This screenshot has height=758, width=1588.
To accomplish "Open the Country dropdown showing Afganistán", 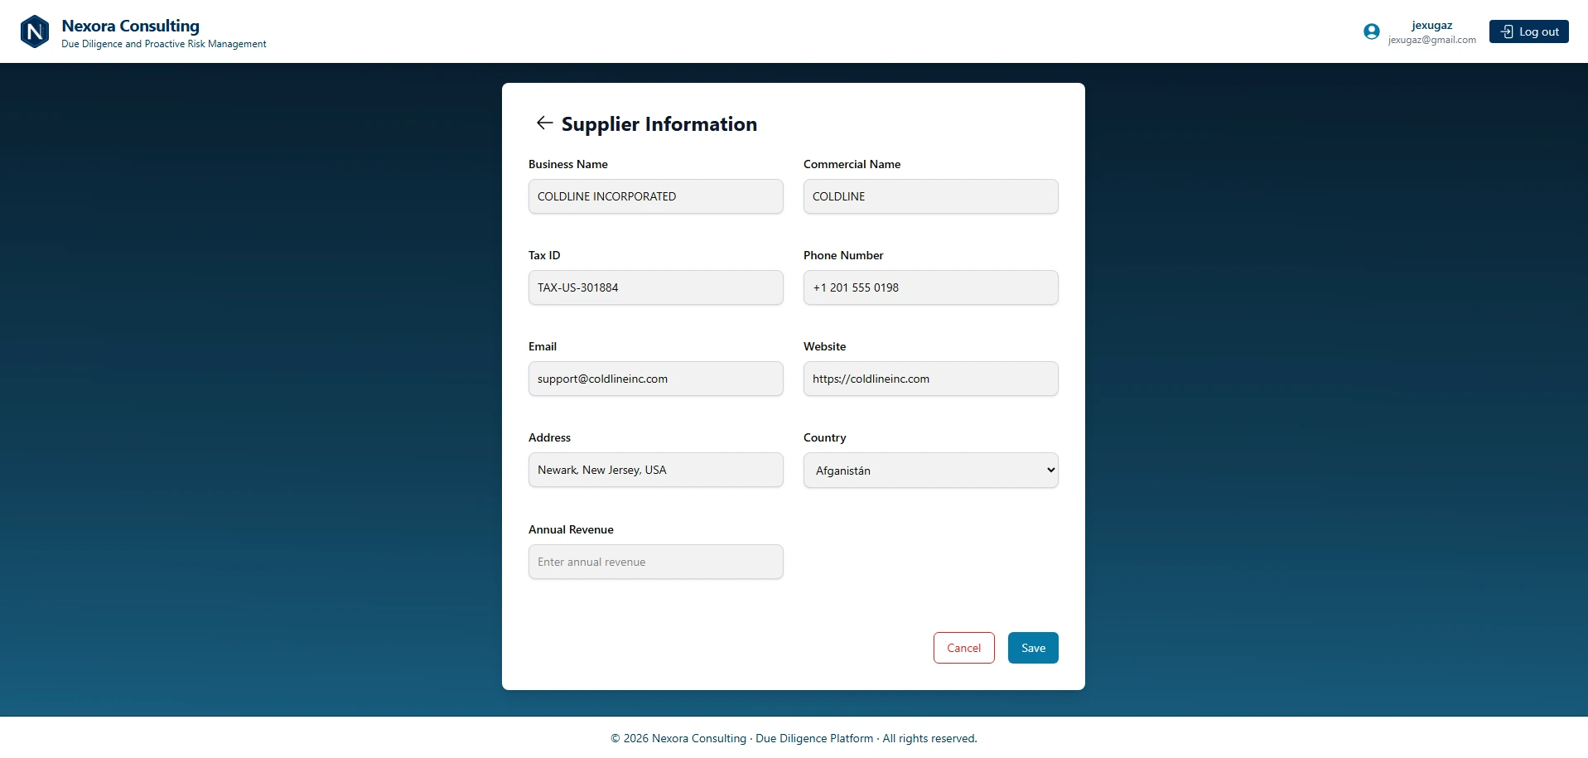I will [930, 471].
